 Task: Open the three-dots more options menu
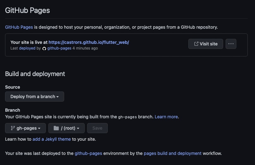(231, 44)
